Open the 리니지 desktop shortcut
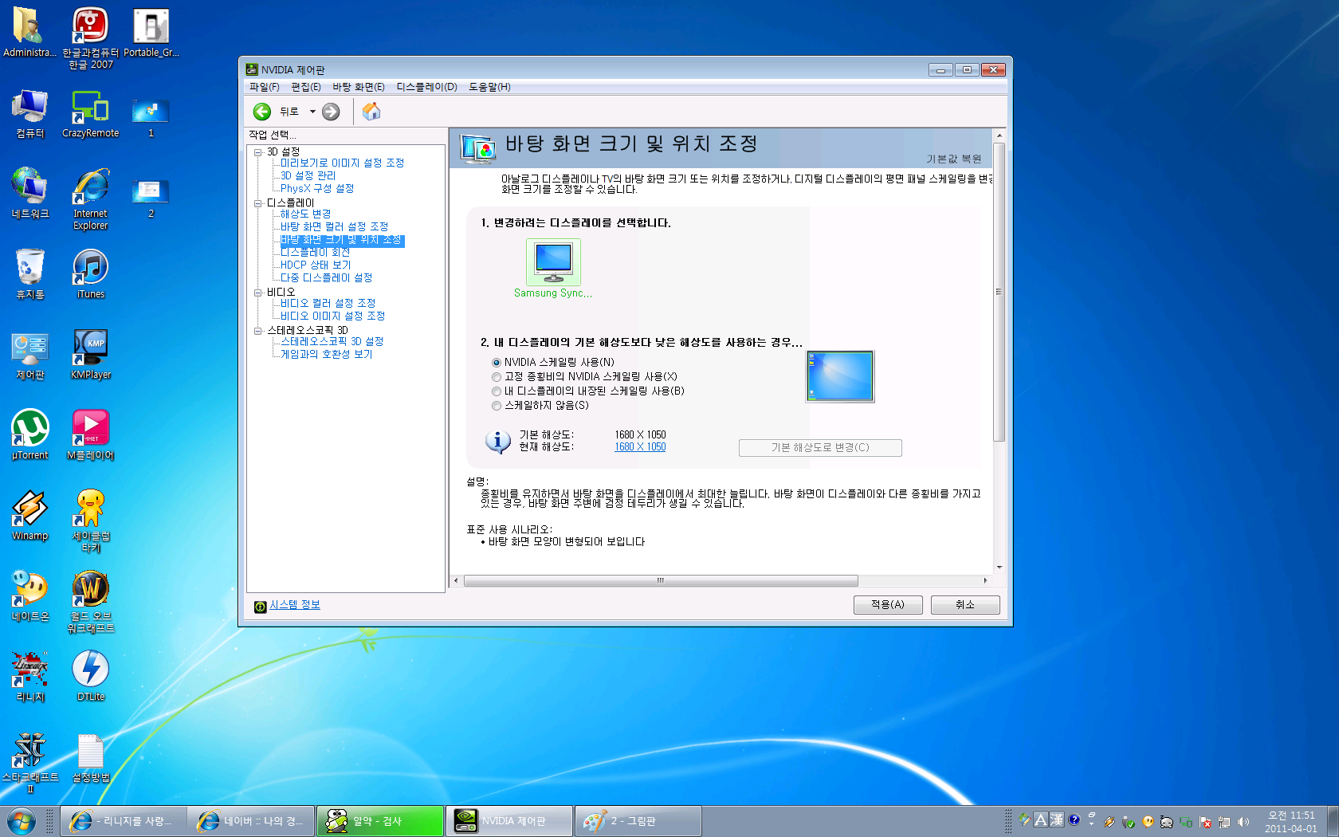Image resolution: width=1339 pixels, height=837 pixels. pos(30,677)
